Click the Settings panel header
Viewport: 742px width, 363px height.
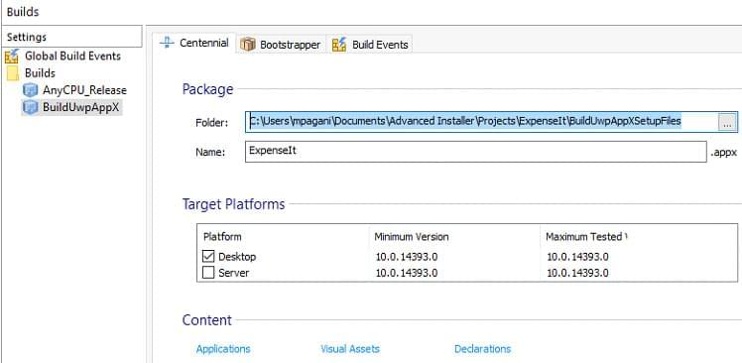click(x=71, y=37)
